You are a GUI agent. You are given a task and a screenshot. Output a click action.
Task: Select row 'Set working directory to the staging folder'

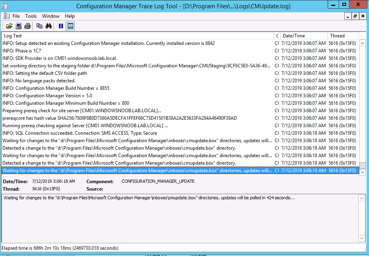tap(180, 66)
